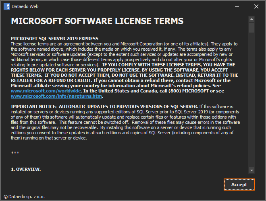Image resolution: width=266 pixels, height=201 pixels.
Task: Click the Dataedo Web title bar text
Action: pyautogui.click(x=25, y=6)
